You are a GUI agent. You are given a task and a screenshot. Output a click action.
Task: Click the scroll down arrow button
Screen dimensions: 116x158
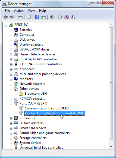[111, 147]
